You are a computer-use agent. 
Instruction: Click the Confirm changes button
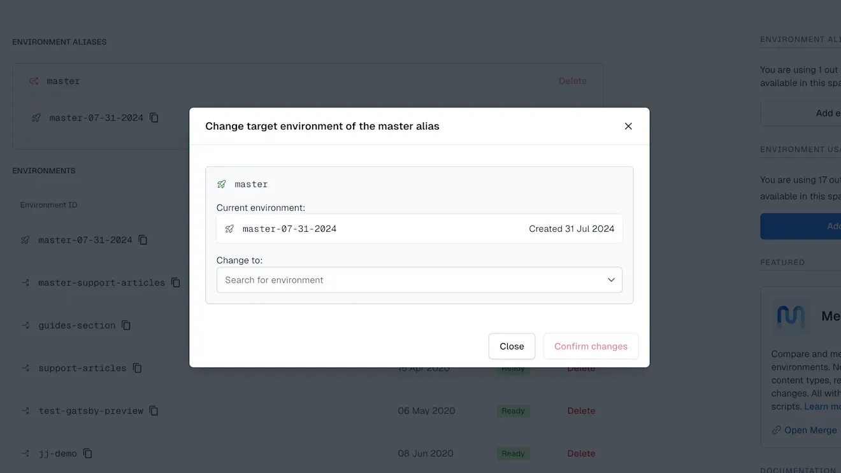click(x=591, y=346)
